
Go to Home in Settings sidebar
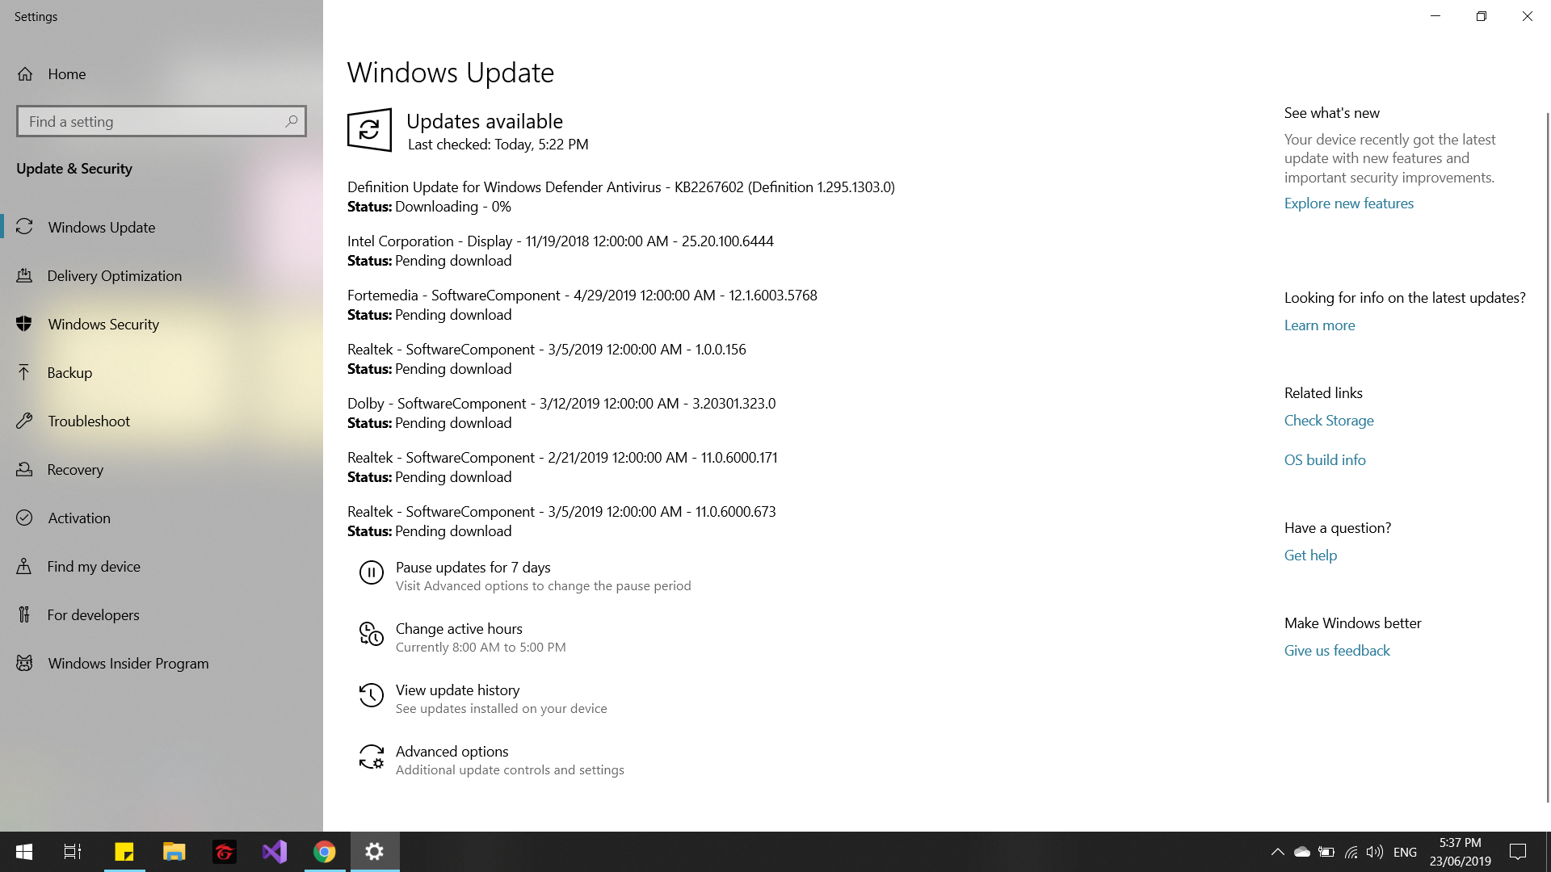pyautogui.click(x=162, y=74)
